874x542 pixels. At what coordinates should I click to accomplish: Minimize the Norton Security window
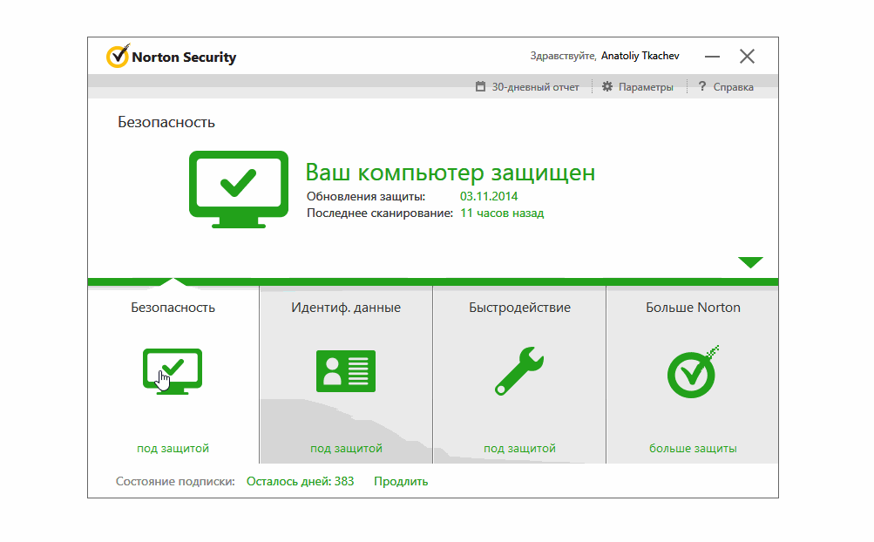tap(712, 57)
